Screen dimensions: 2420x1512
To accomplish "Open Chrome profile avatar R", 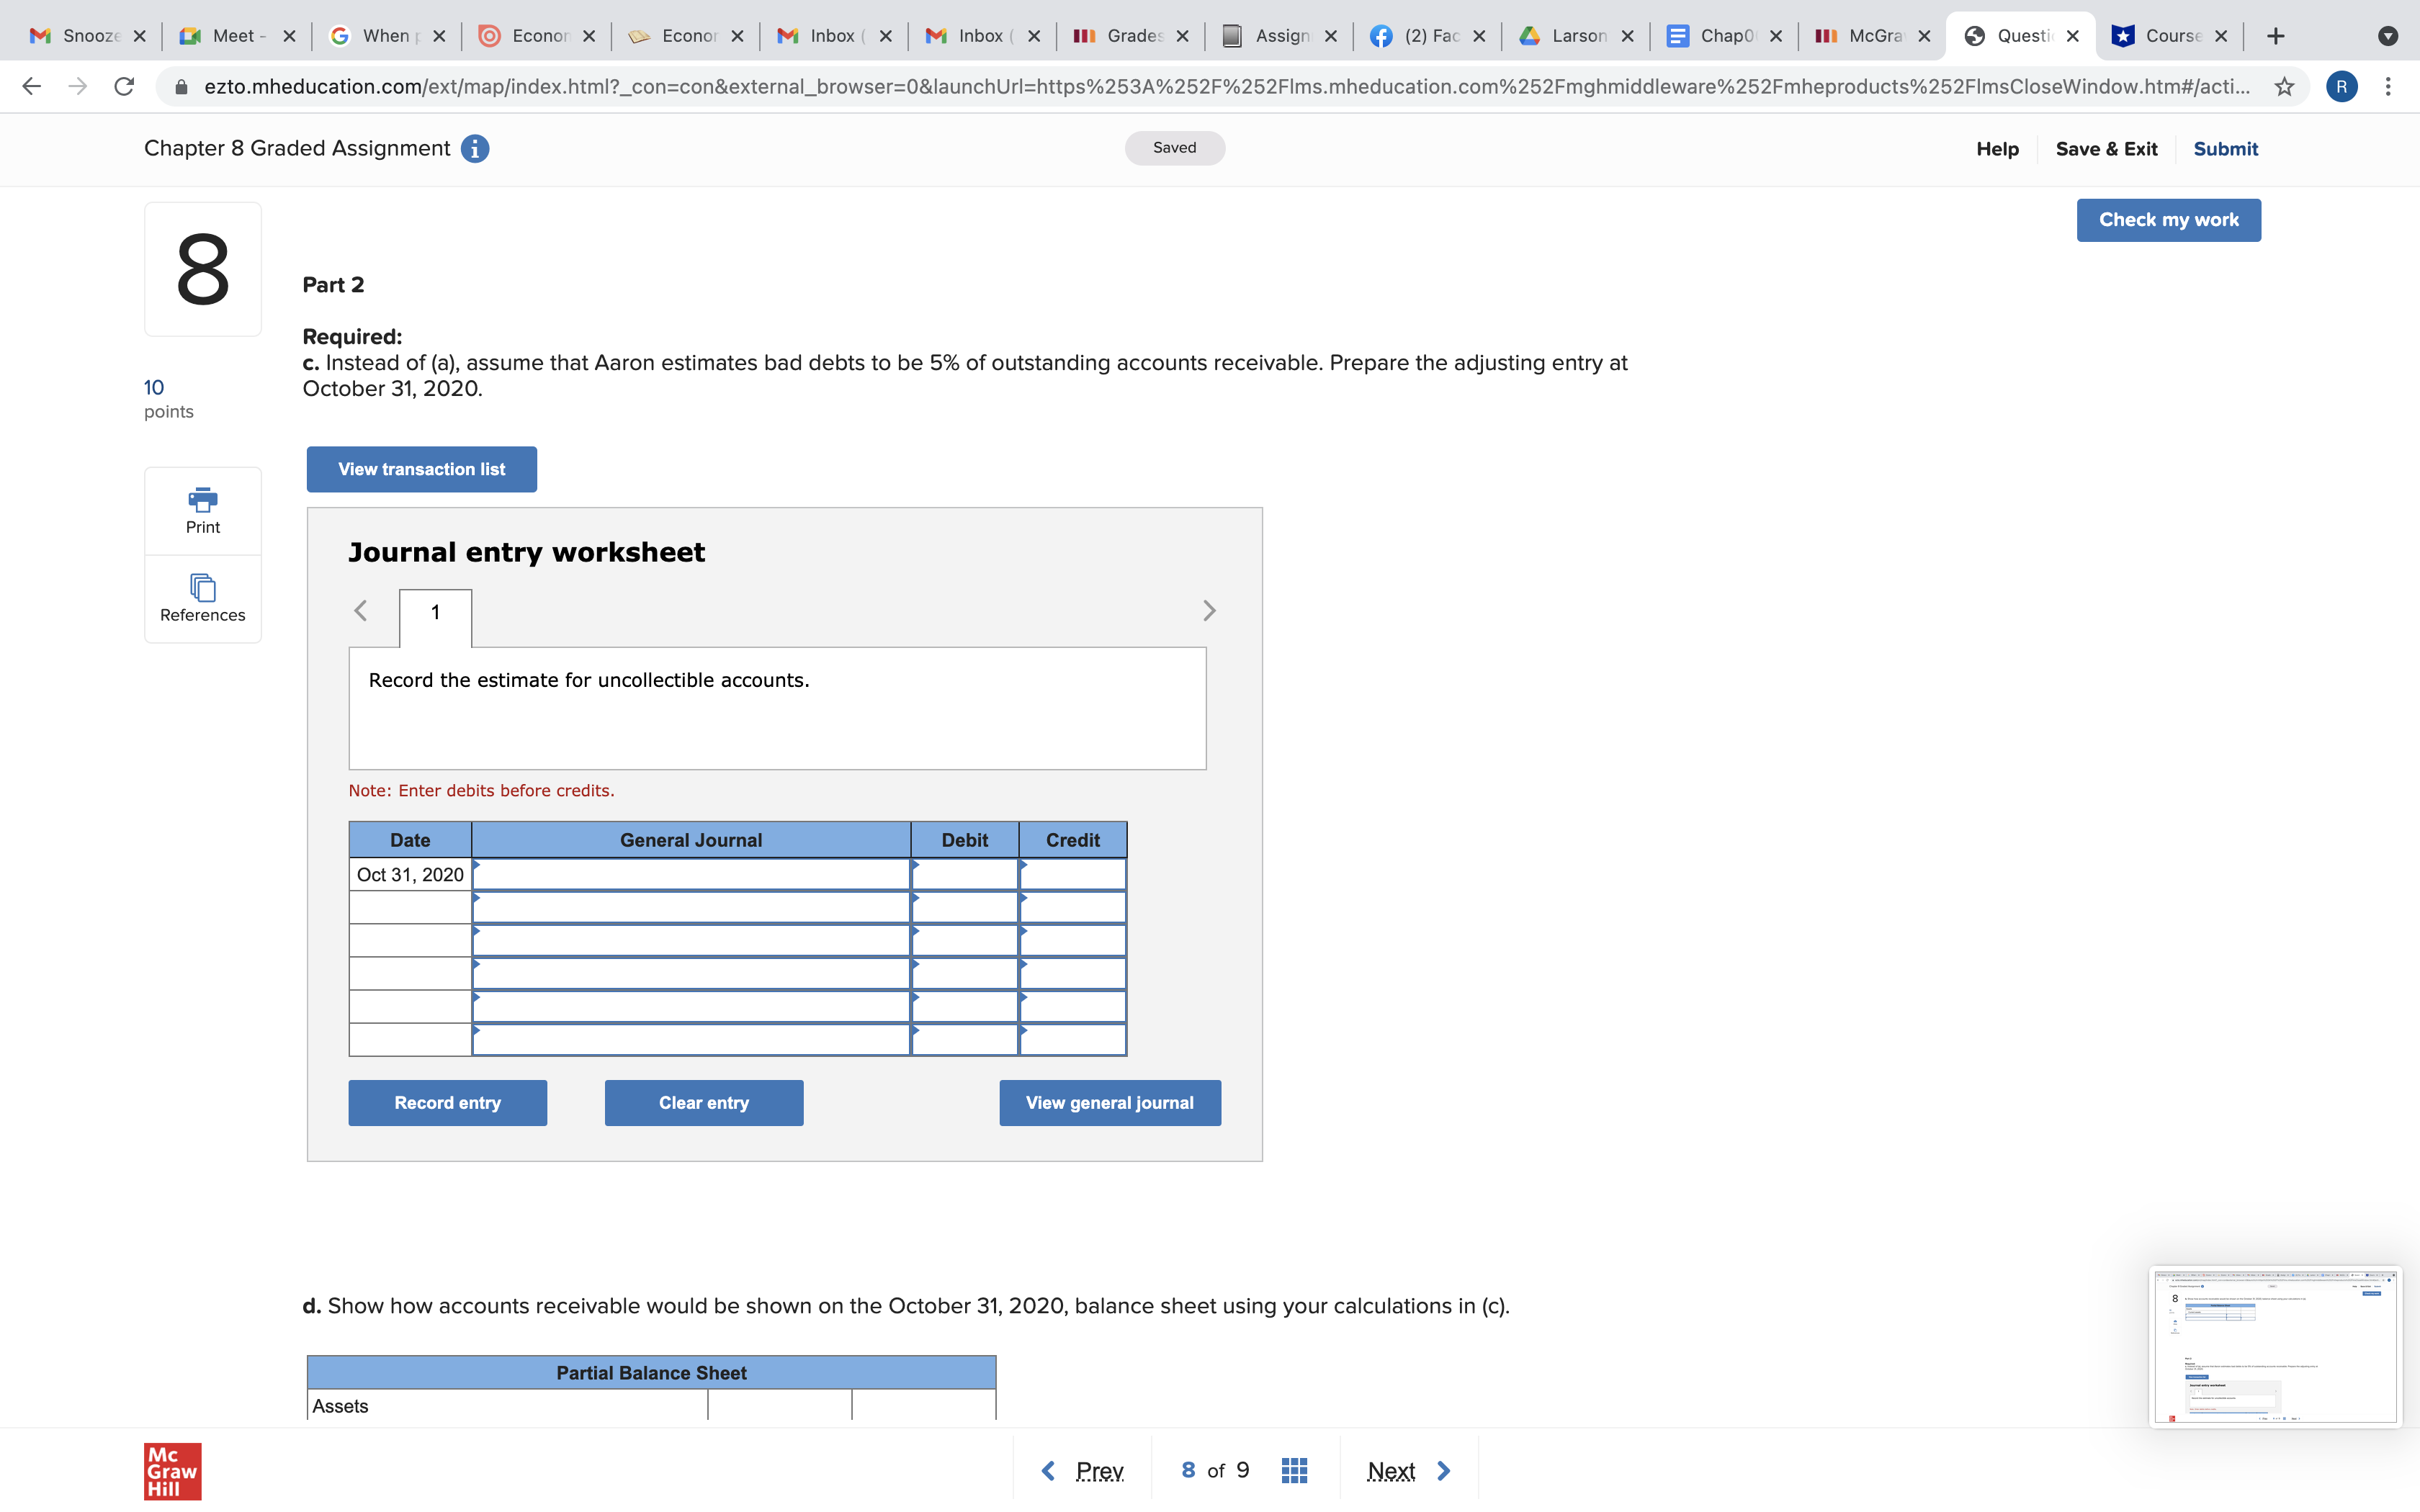I will coord(2341,87).
